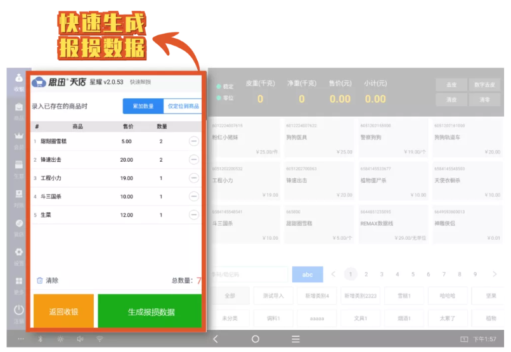Image resolution: width=511 pixels, height=352 pixels.
Task: Click minus icon on 工程小力 row
Action: pos(193,178)
